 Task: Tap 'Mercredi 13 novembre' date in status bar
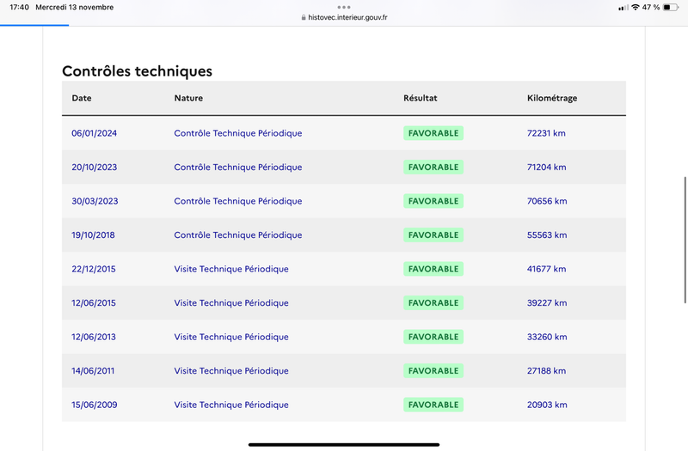pyautogui.click(x=75, y=7)
